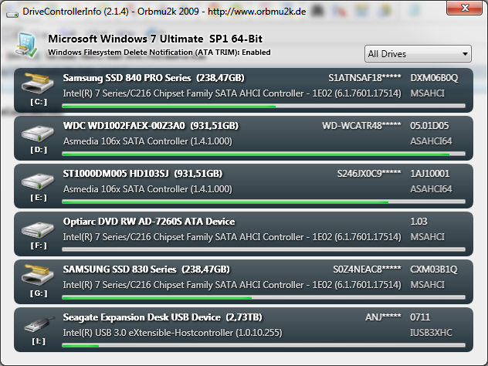
Task: Close the DriveControllerInfo window
Action: (464, 8)
